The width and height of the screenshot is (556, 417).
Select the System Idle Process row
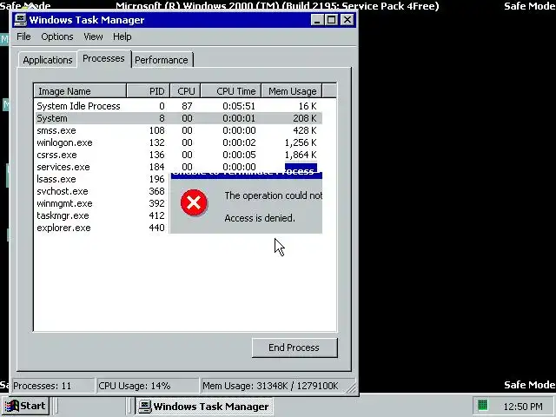(179, 106)
